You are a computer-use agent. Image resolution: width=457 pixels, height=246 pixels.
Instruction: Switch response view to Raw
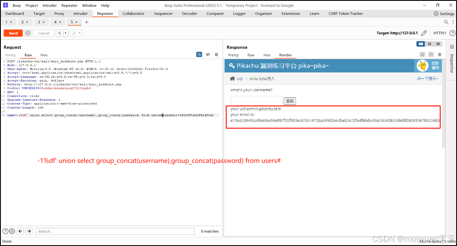(x=251, y=55)
